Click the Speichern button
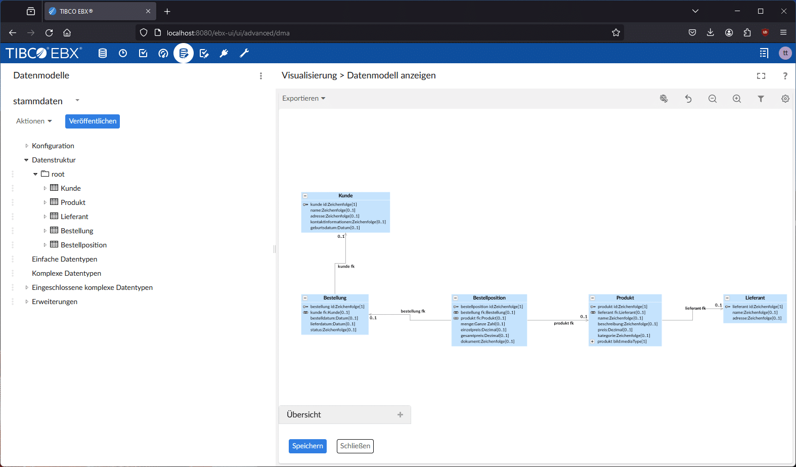 (307, 446)
